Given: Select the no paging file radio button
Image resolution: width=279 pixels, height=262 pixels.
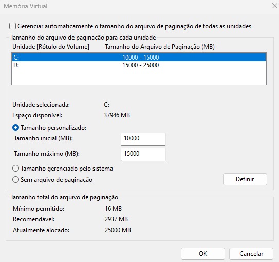Looking at the screenshot, I should (15, 179).
